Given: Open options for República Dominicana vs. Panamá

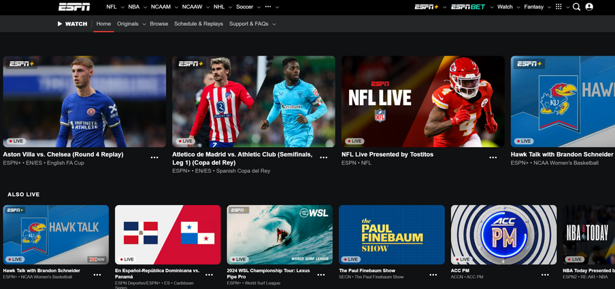Looking at the screenshot, I should [x=209, y=275].
